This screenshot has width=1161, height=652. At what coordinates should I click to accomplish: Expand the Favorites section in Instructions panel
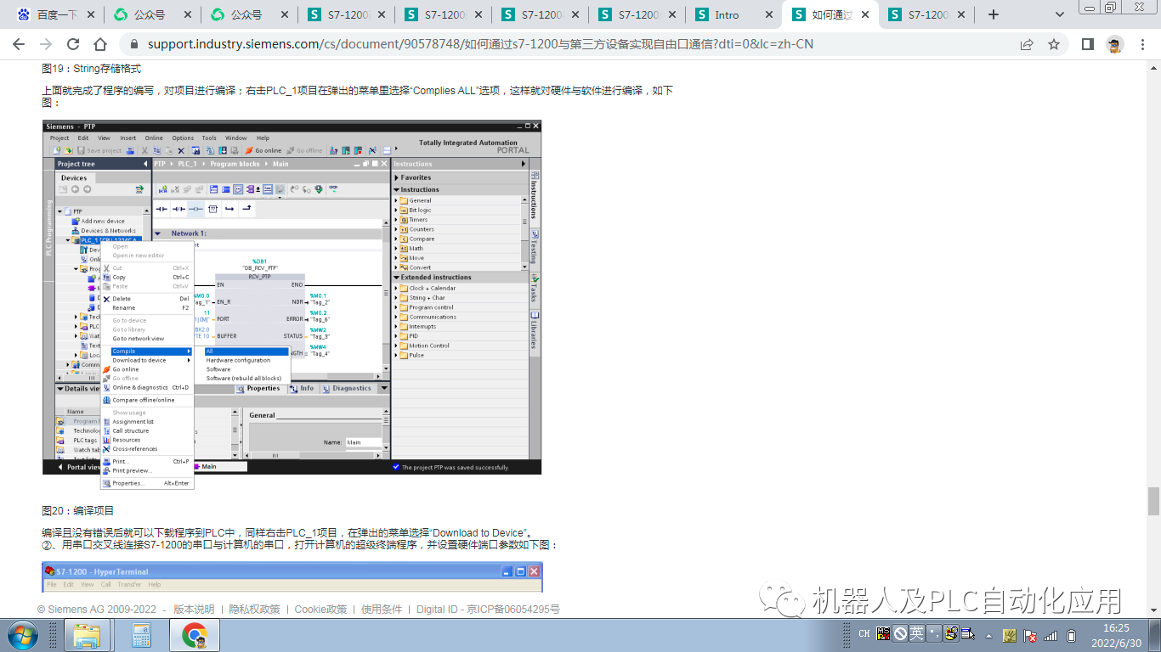click(396, 177)
